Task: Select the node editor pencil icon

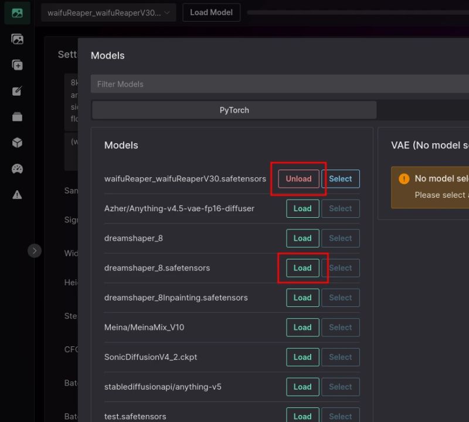Action: click(16, 90)
